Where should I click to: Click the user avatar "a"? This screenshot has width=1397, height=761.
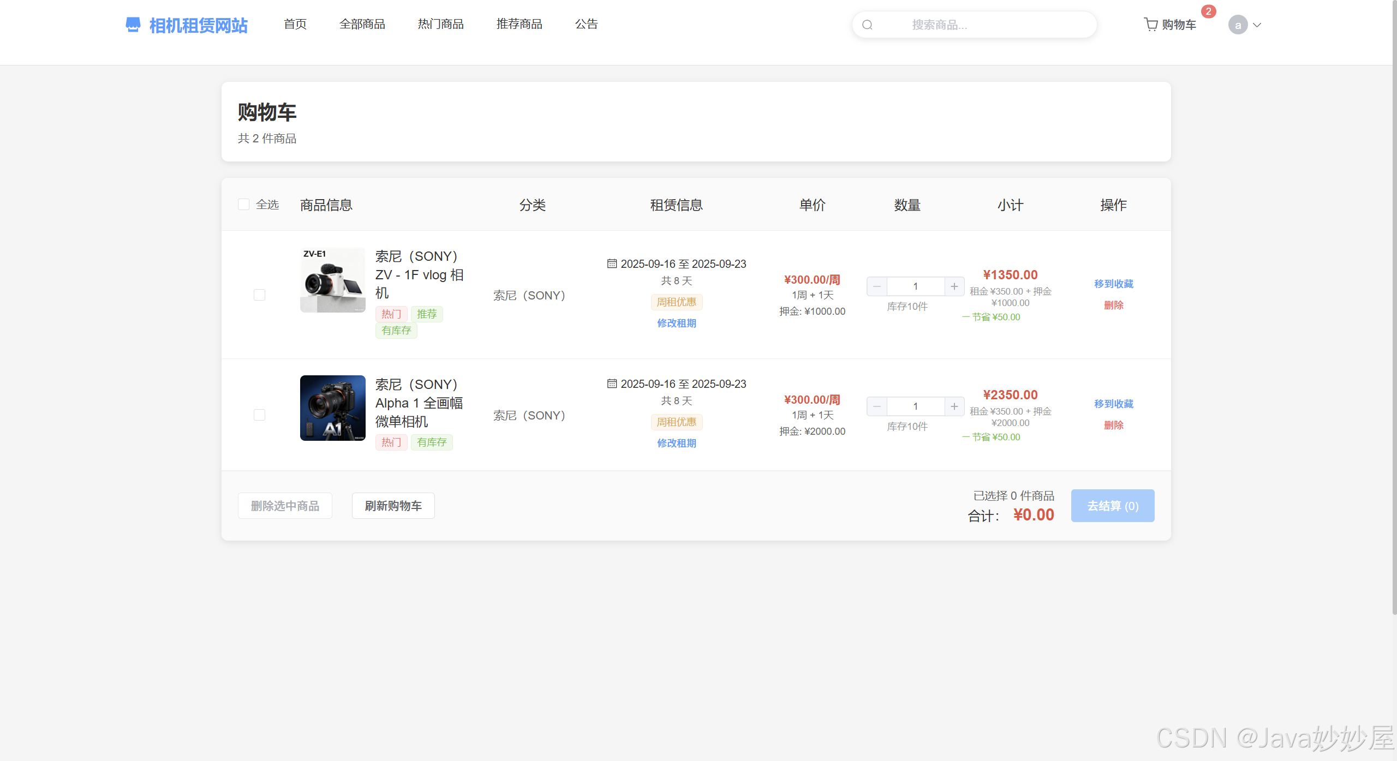tap(1238, 25)
